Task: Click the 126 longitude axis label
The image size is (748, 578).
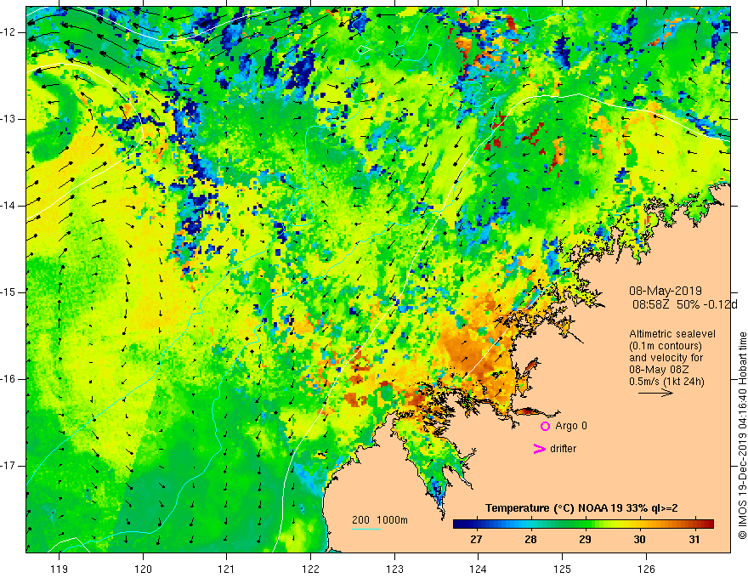Action: click(x=646, y=569)
